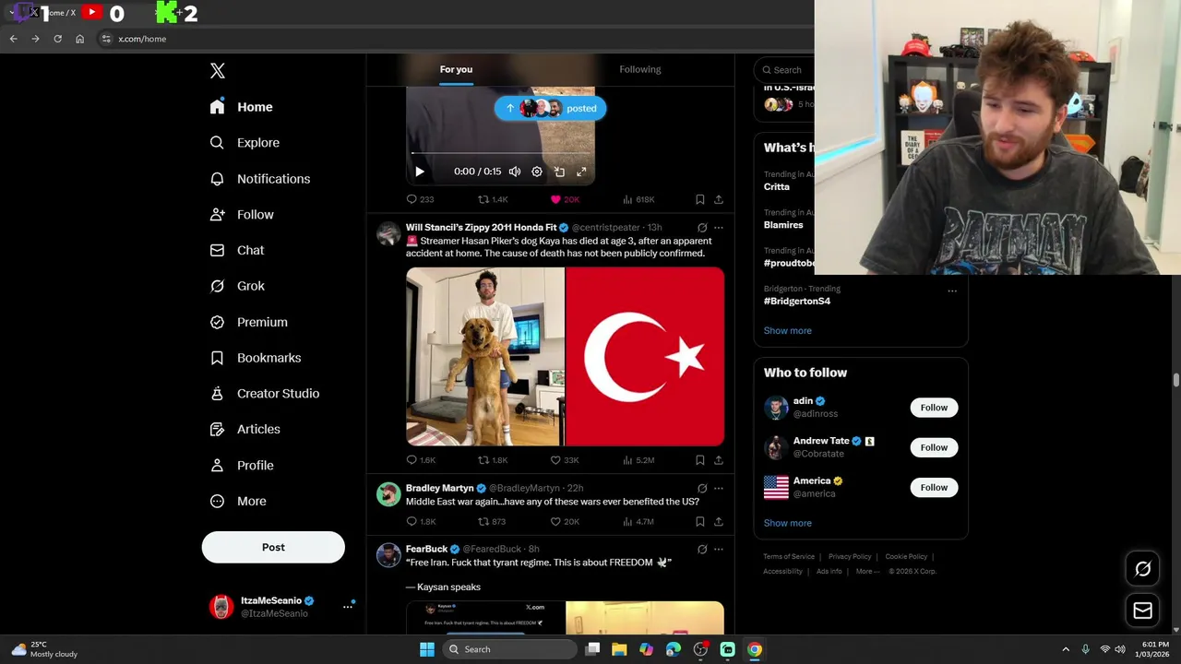Open the video settings gear
Viewport: 1181px width, 664px height.
(537, 172)
